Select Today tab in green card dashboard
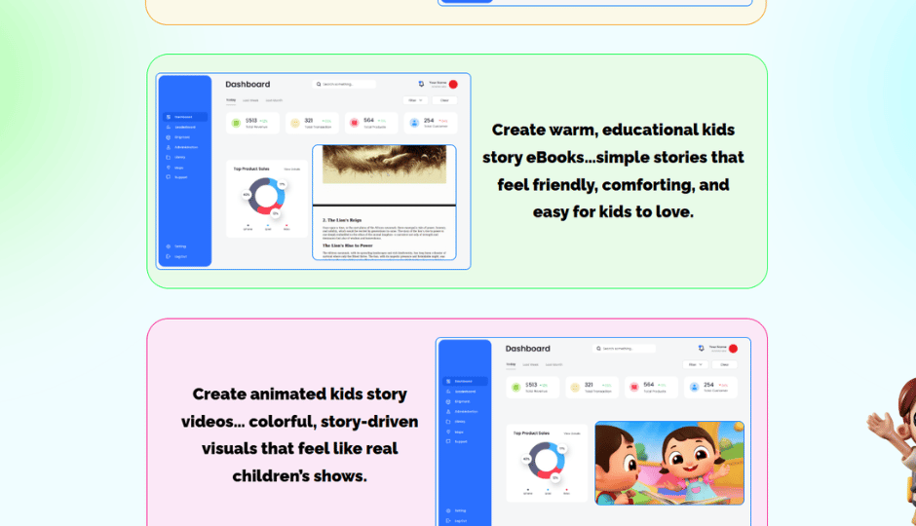916x526 pixels. 231,100
